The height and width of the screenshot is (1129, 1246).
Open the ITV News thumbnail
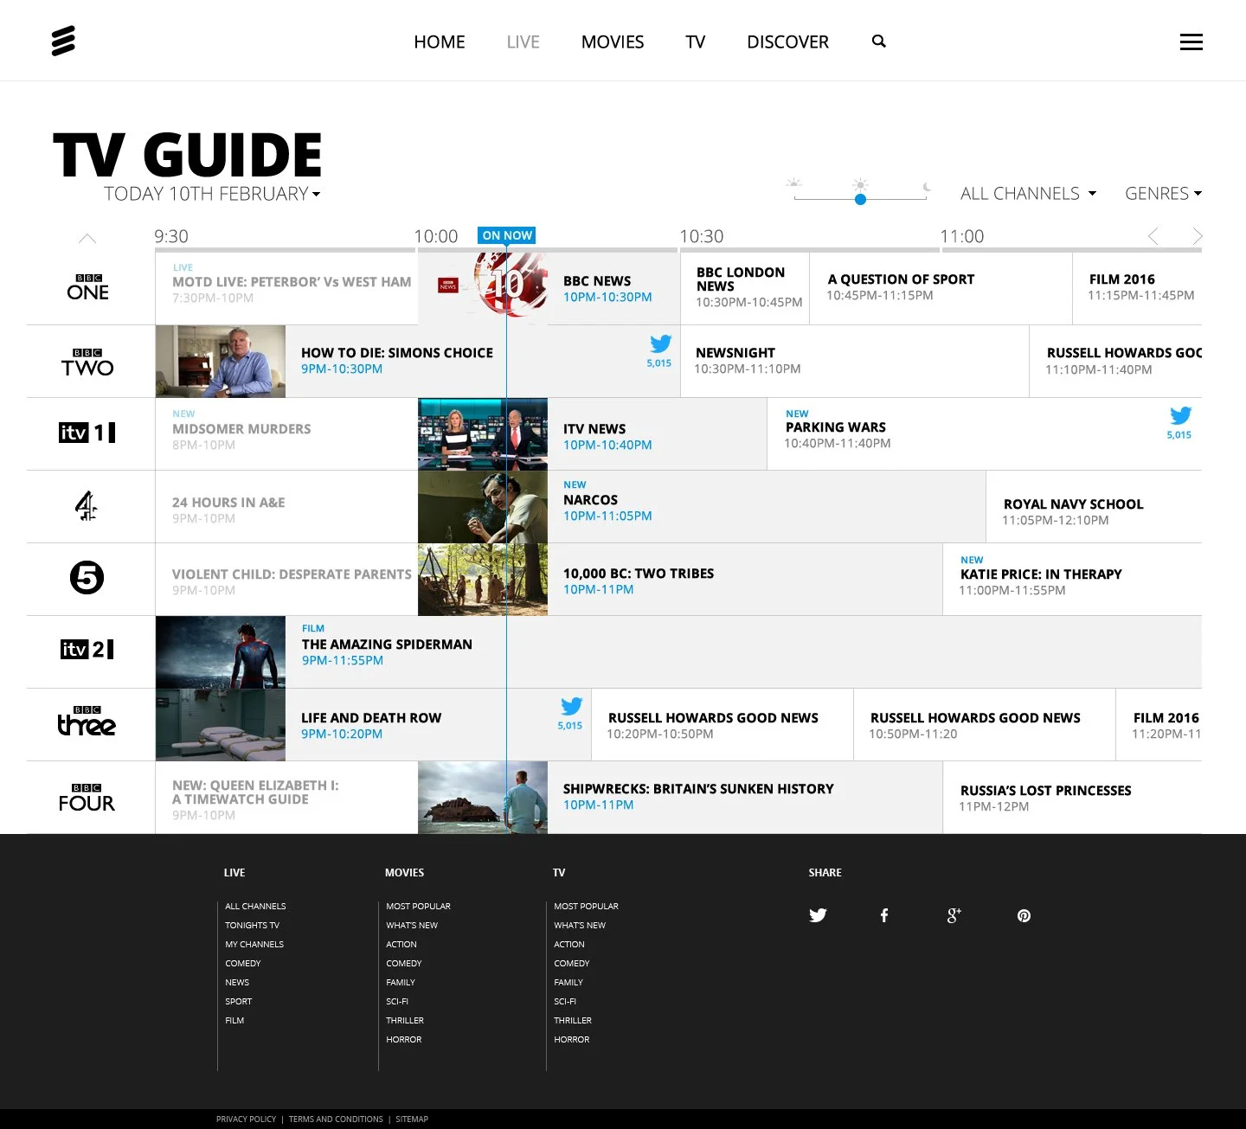483,434
